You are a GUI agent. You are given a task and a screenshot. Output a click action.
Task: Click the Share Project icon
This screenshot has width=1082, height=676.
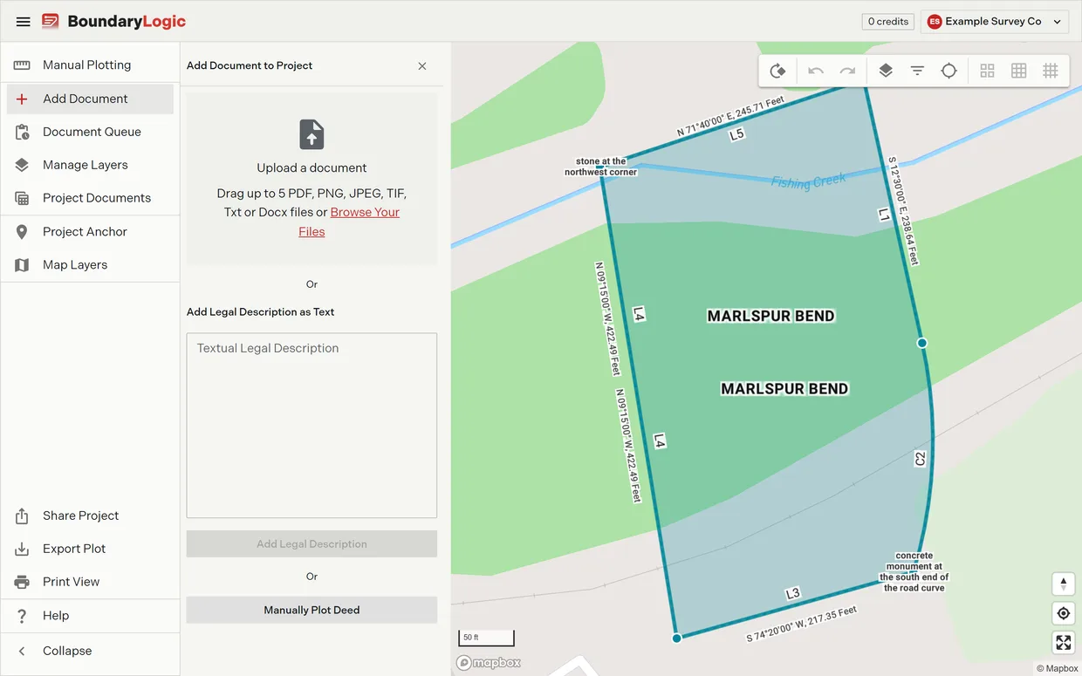pos(22,516)
